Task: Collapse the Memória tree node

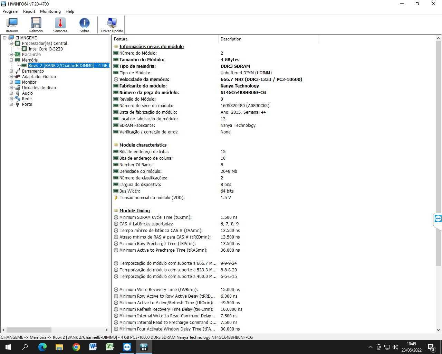Action: point(11,60)
